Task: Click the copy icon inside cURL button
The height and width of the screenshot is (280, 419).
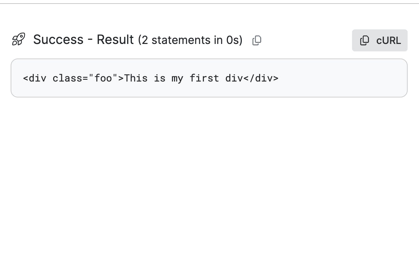Action: (364, 40)
